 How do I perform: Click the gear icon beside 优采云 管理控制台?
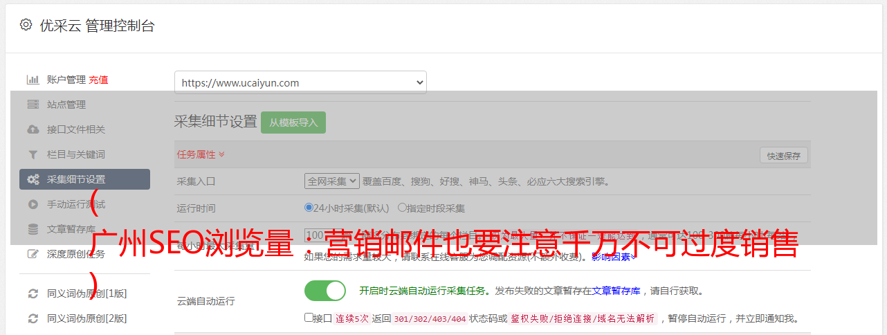pyautogui.click(x=26, y=26)
